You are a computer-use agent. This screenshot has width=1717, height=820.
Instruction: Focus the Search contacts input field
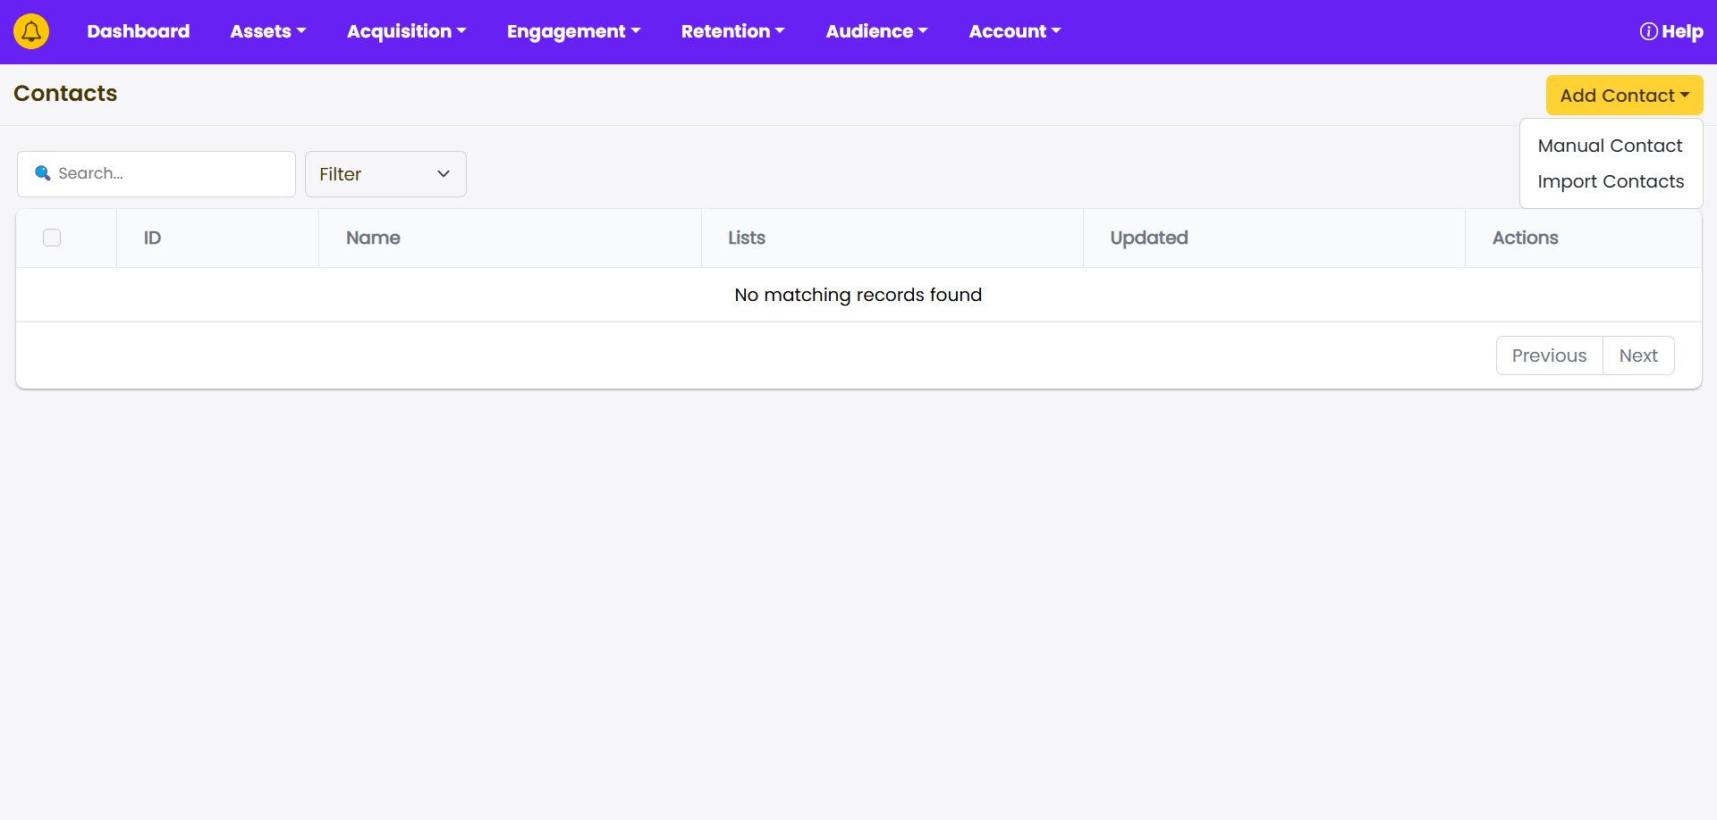click(x=170, y=173)
